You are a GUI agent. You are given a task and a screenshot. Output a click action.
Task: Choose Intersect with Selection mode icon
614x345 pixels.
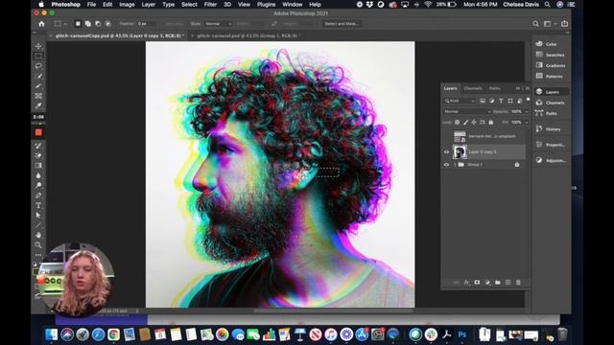click(x=107, y=24)
